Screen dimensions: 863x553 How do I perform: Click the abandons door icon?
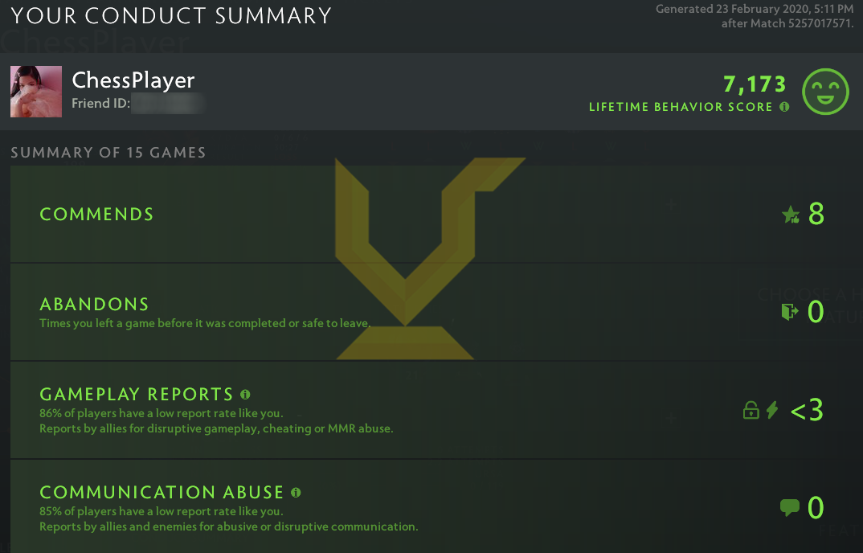click(x=789, y=313)
